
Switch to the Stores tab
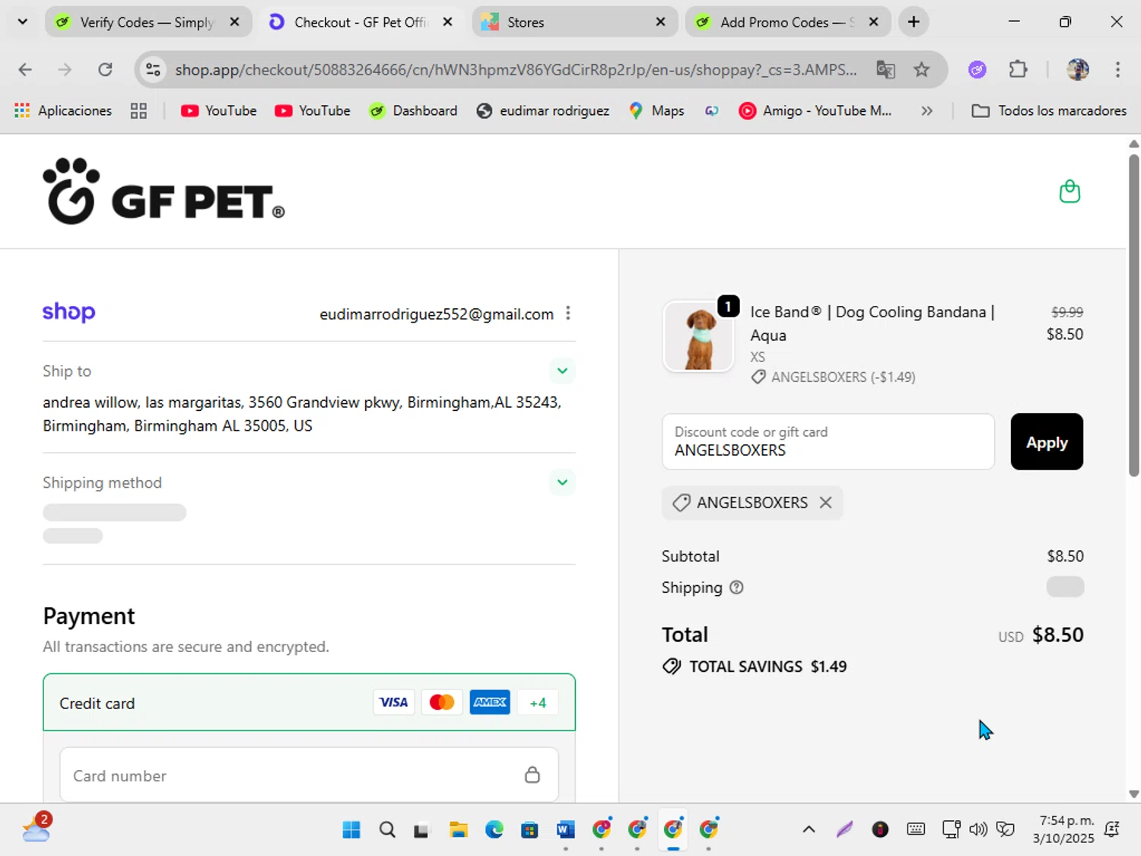point(574,22)
